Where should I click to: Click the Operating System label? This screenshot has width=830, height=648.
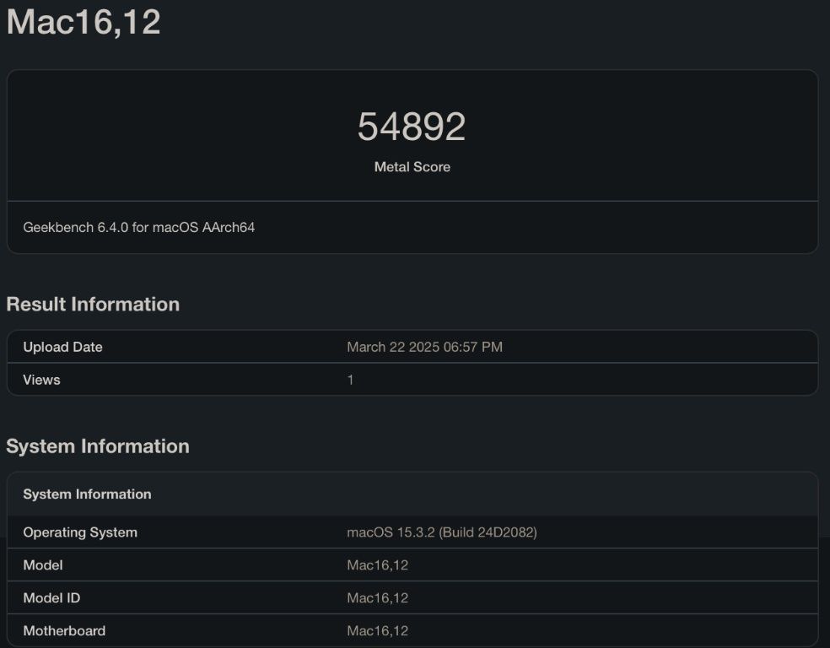tap(80, 532)
